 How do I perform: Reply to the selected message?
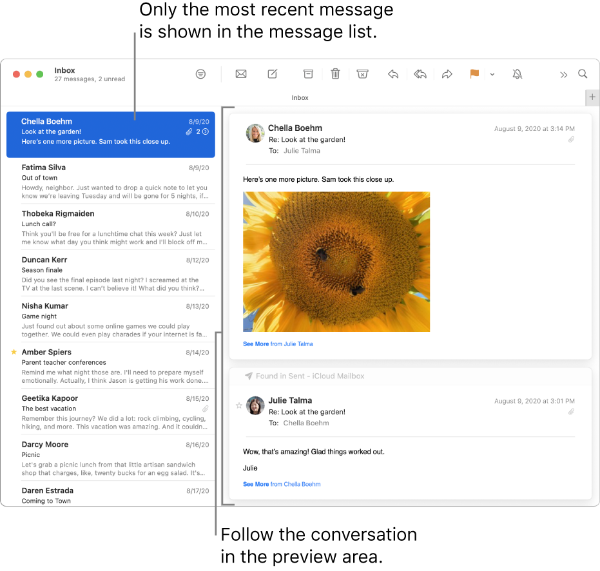(x=393, y=74)
